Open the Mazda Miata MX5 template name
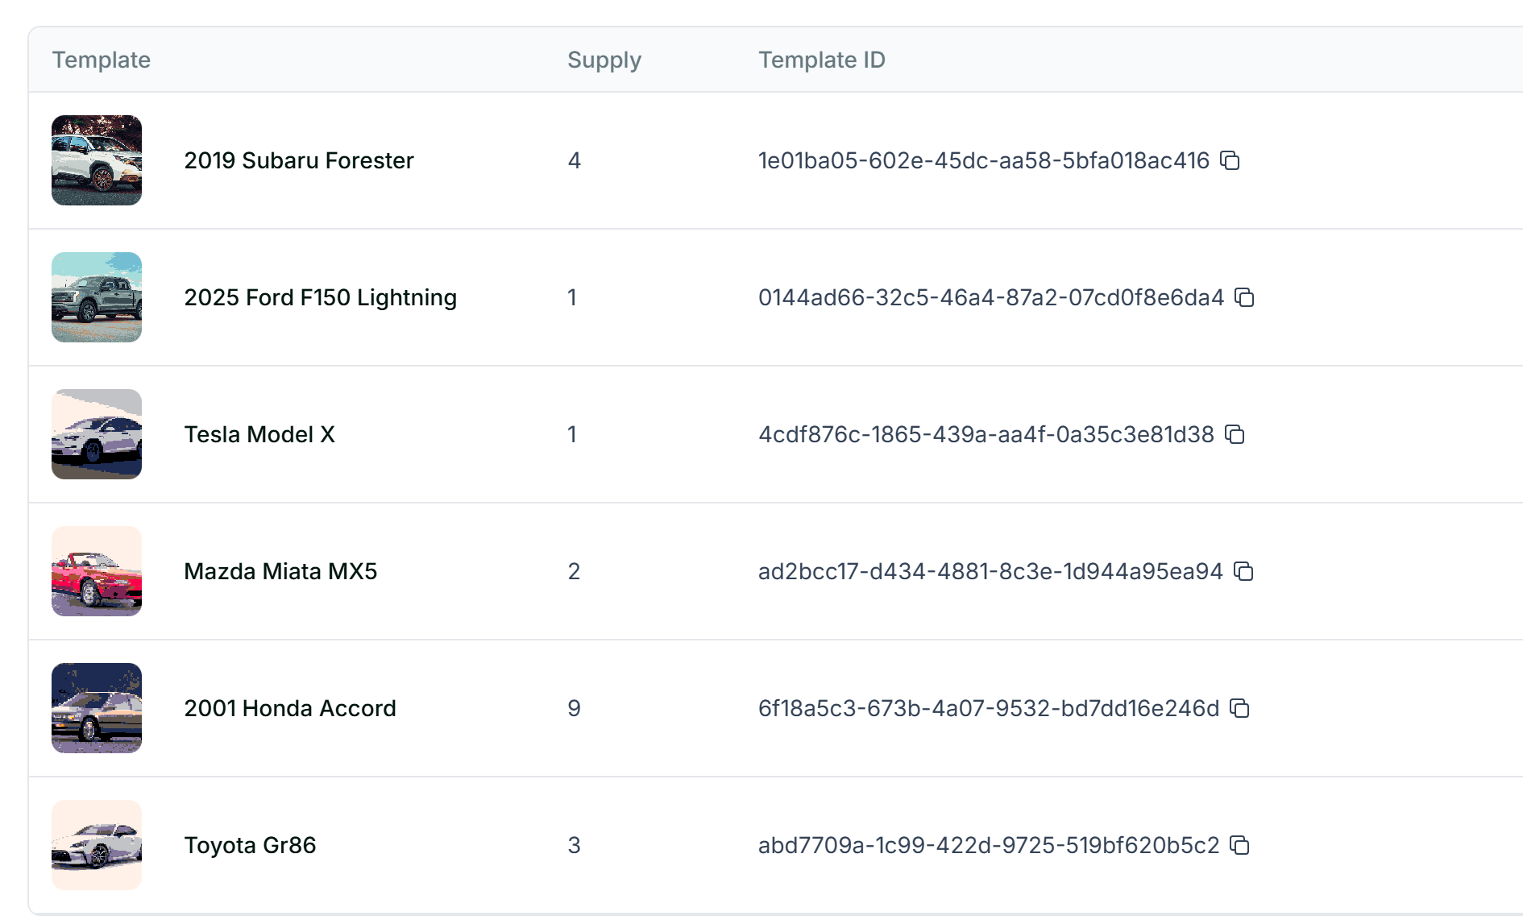 (x=280, y=571)
